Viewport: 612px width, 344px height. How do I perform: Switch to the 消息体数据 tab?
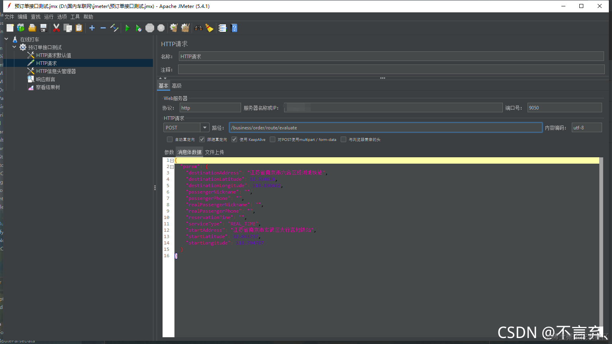click(x=189, y=152)
